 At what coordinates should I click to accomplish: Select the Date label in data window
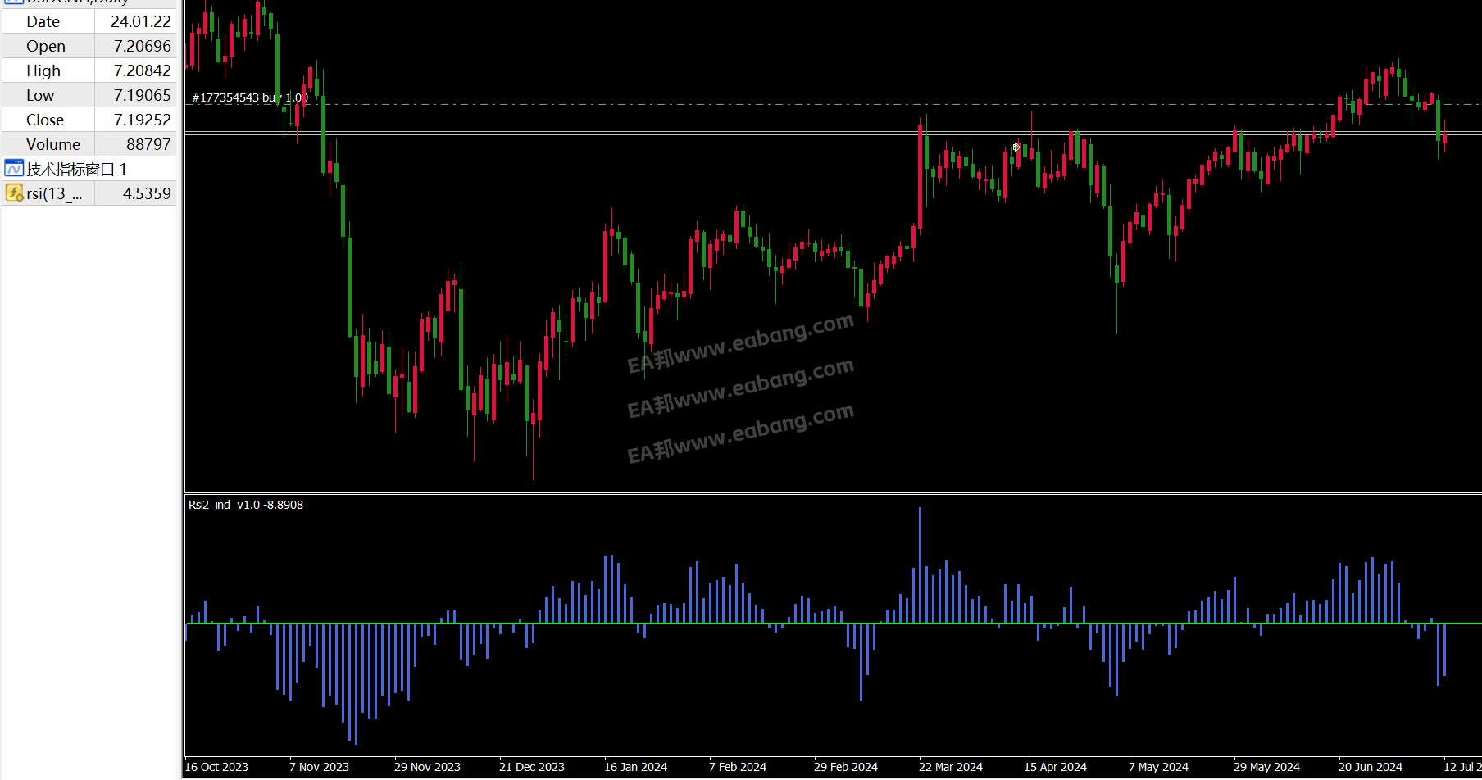coord(43,21)
